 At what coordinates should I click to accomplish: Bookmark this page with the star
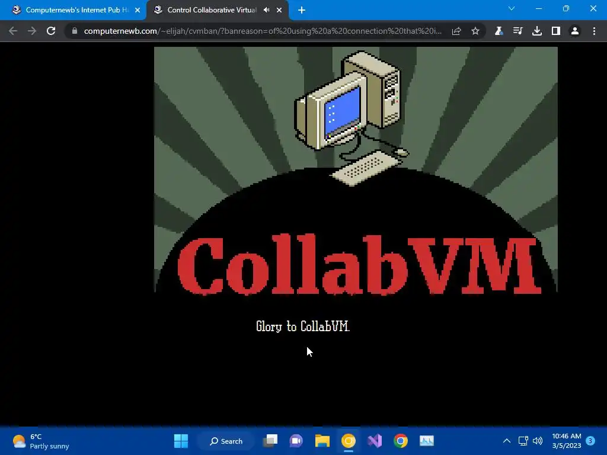(475, 31)
